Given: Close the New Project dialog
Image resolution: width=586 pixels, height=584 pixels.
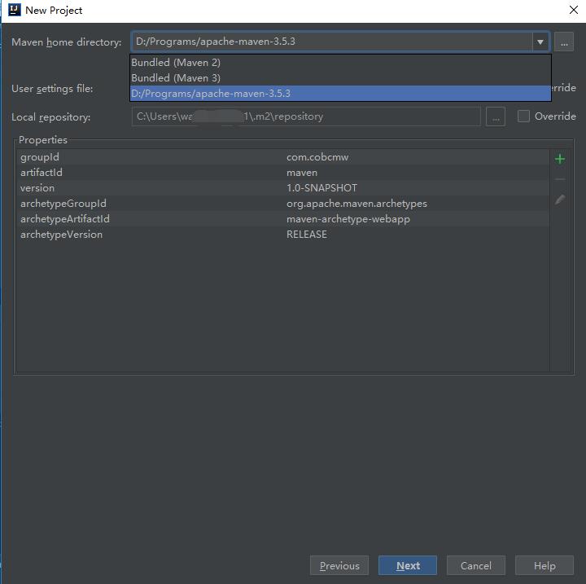Looking at the screenshot, I should (573, 10).
